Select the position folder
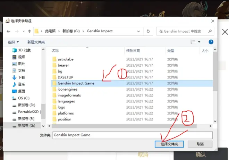 coord(132,119)
